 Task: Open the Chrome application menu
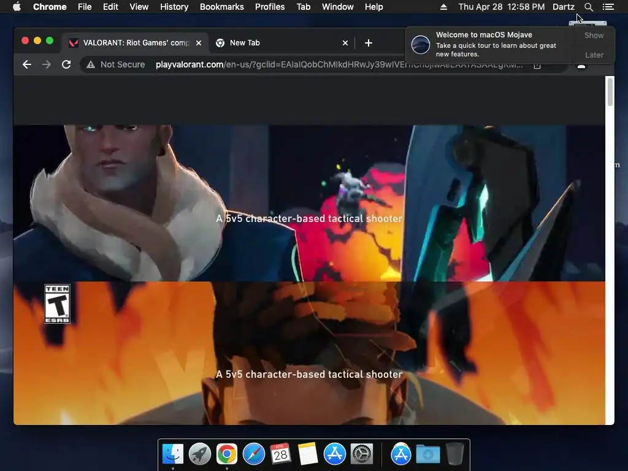click(x=50, y=7)
